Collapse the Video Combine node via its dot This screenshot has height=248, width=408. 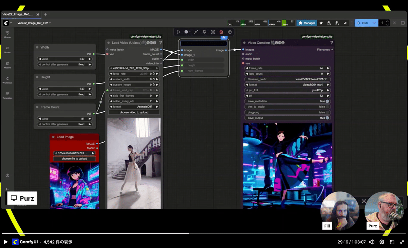[x=244, y=43]
